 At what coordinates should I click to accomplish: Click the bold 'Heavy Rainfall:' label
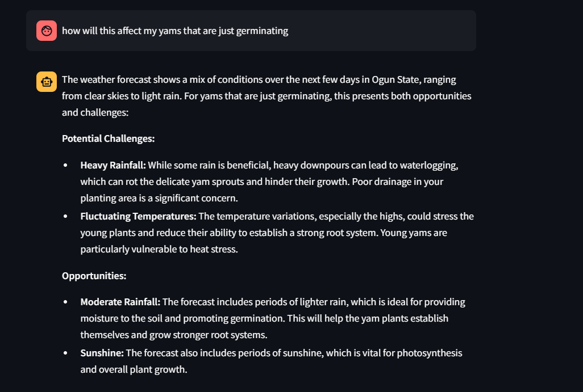click(x=113, y=165)
